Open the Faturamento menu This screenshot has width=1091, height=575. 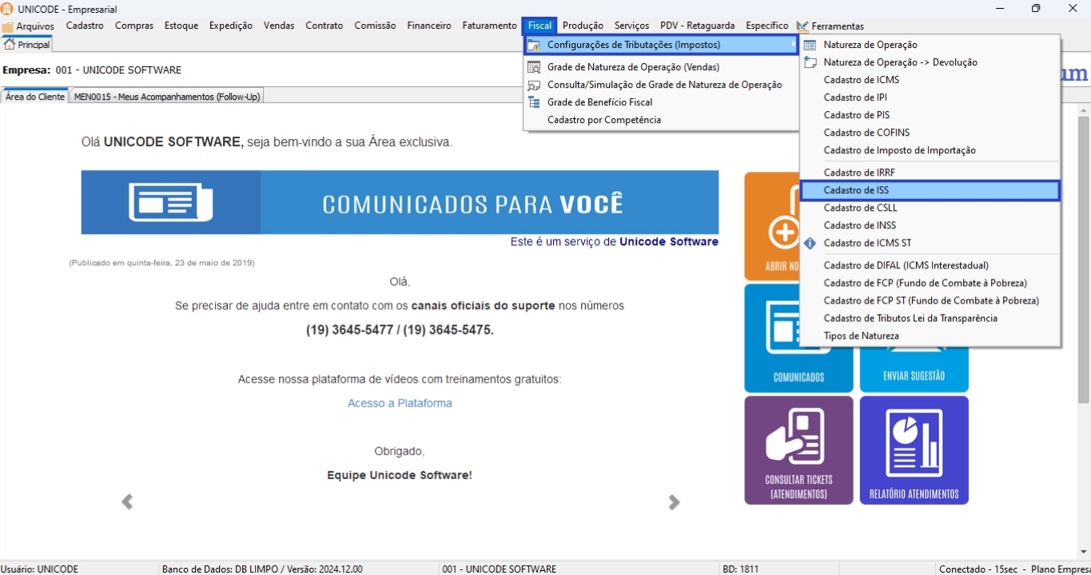coord(487,26)
